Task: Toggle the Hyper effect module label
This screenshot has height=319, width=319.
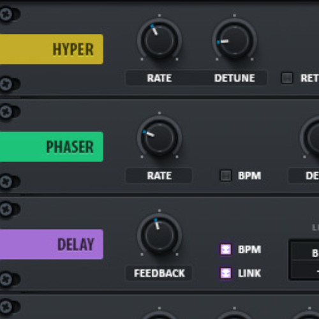Action: click(52, 49)
